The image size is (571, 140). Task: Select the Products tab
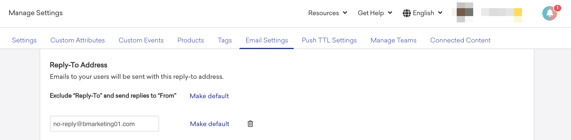tap(191, 40)
